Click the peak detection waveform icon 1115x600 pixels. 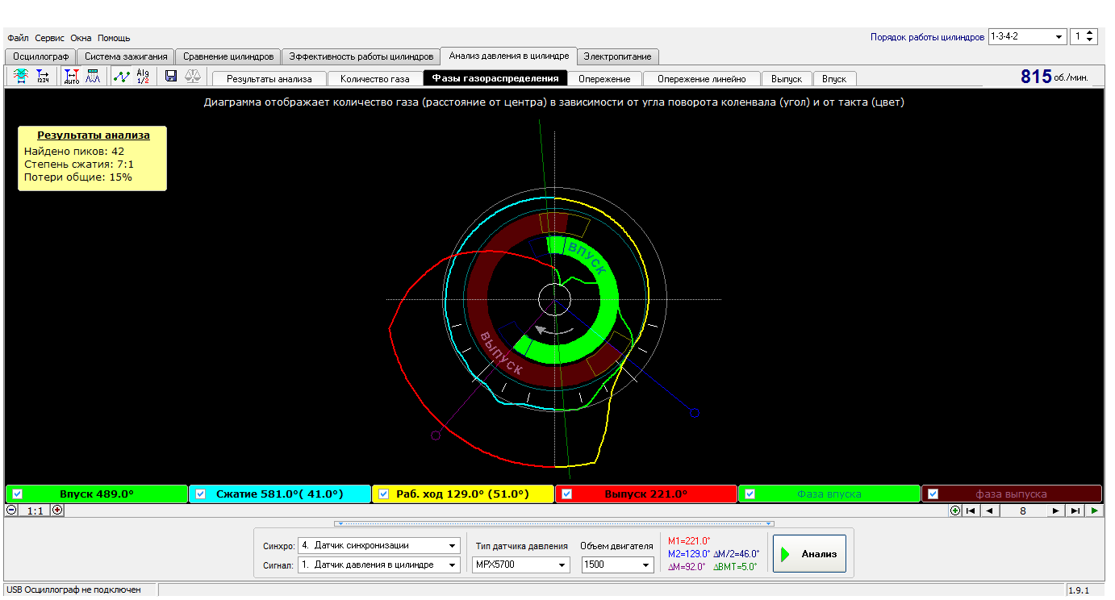tap(93, 77)
